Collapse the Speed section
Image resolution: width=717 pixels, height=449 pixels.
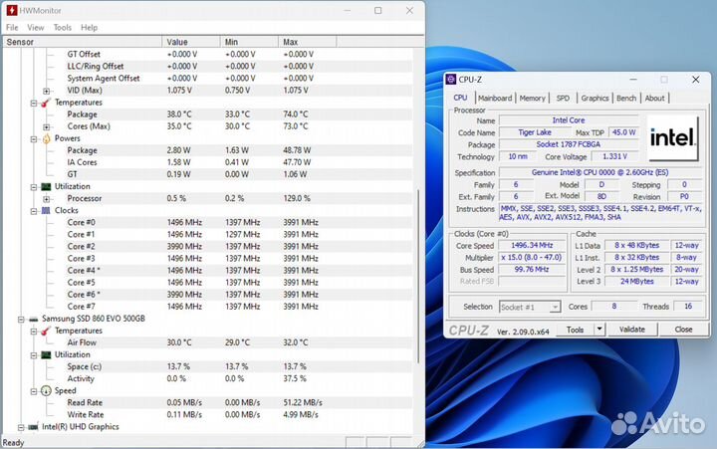pyautogui.click(x=34, y=391)
